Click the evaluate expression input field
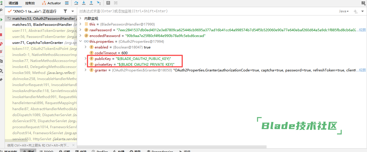367x152 pixels. pos(201,11)
